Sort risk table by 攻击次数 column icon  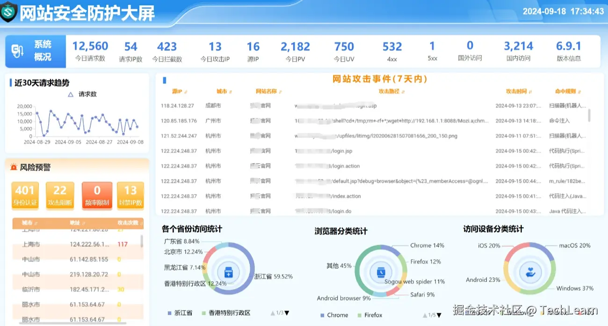click(x=141, y=223)
